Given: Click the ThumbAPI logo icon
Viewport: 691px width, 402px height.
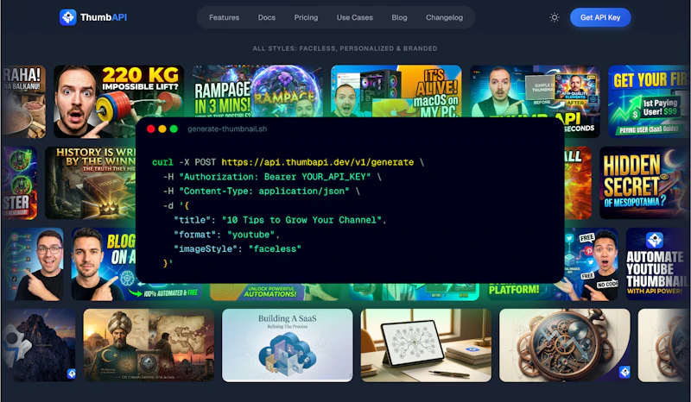Looking at the screenshot, I should coord(68,17).
